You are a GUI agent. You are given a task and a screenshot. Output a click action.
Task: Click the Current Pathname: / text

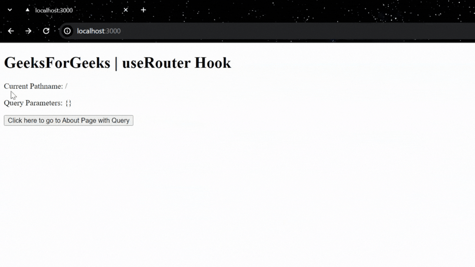(36, 86)
